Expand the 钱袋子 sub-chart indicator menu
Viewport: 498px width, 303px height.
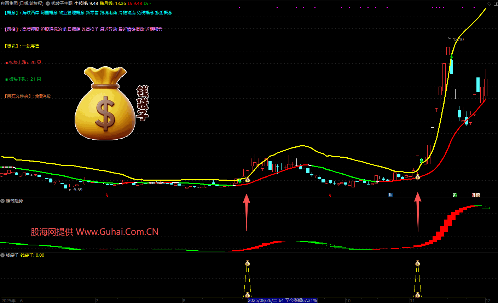3,255
